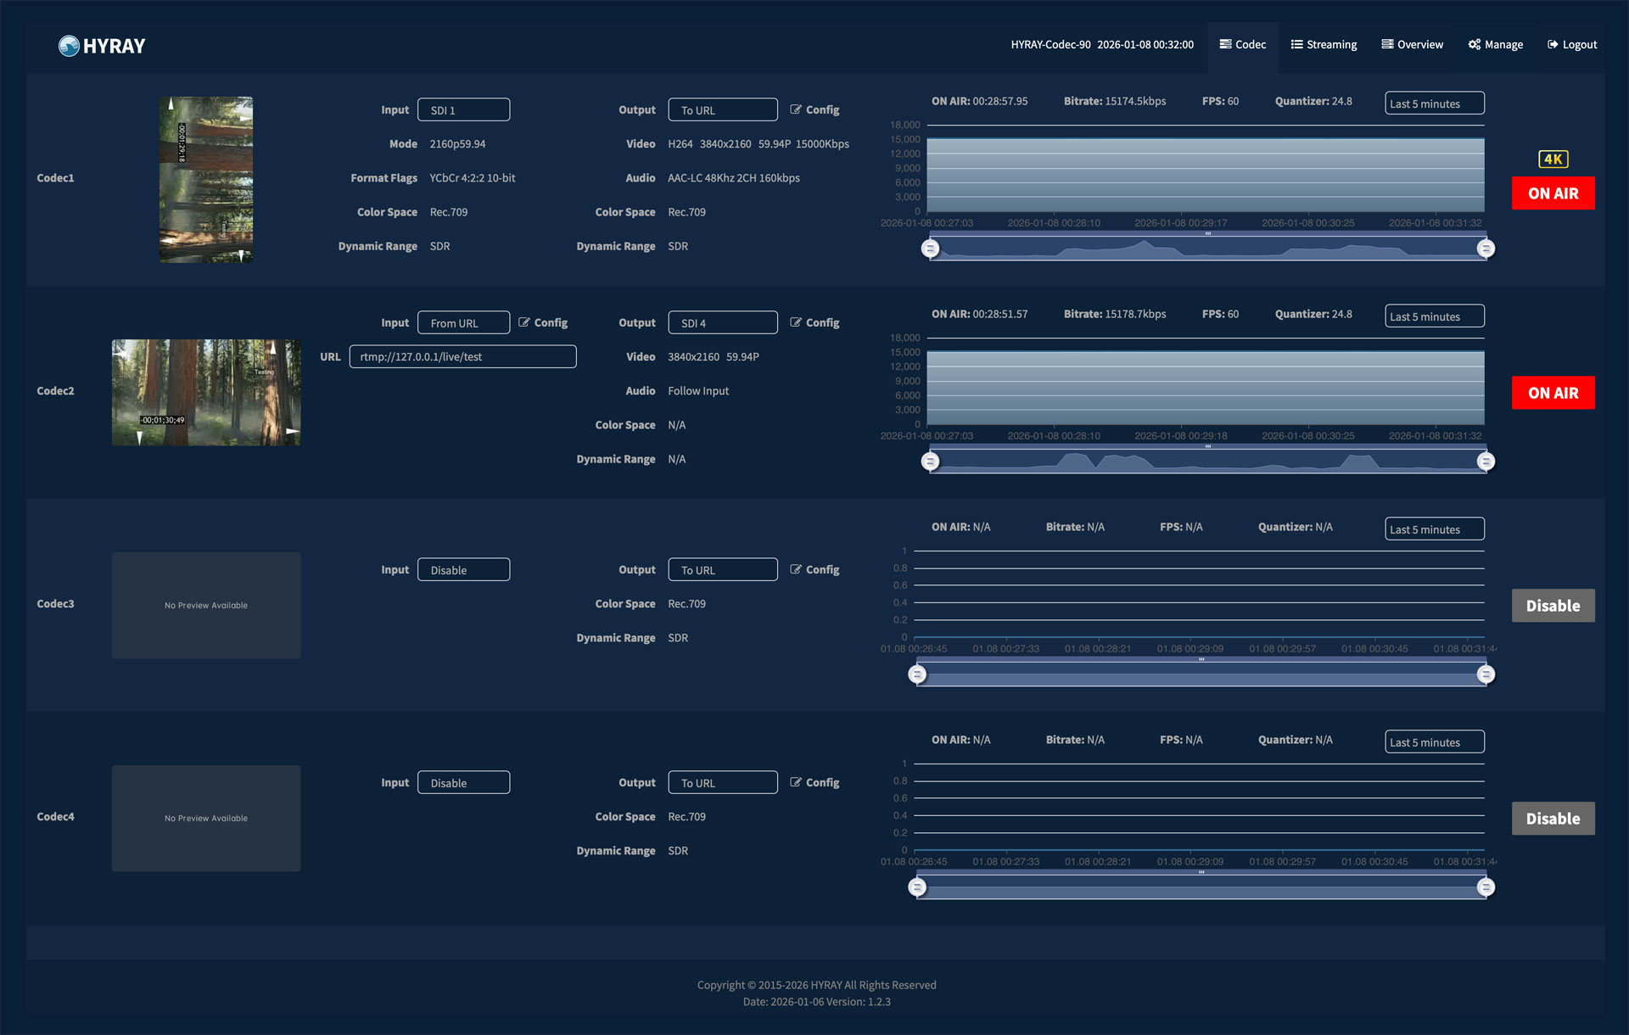The width and height of the screenshot is (1629, 1035).
Task: Toggle Codec3 Disable status button
Action: click(x=1553, y=606)
